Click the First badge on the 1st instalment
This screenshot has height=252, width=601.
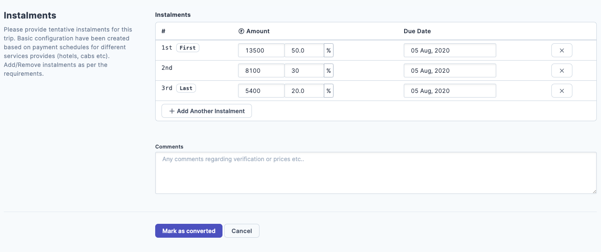[188, 48]
